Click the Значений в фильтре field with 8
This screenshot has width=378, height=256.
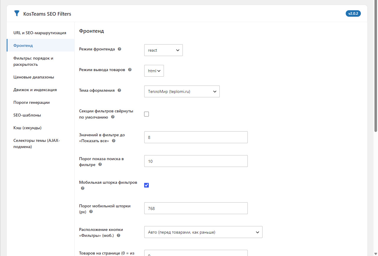pos(196,137)
